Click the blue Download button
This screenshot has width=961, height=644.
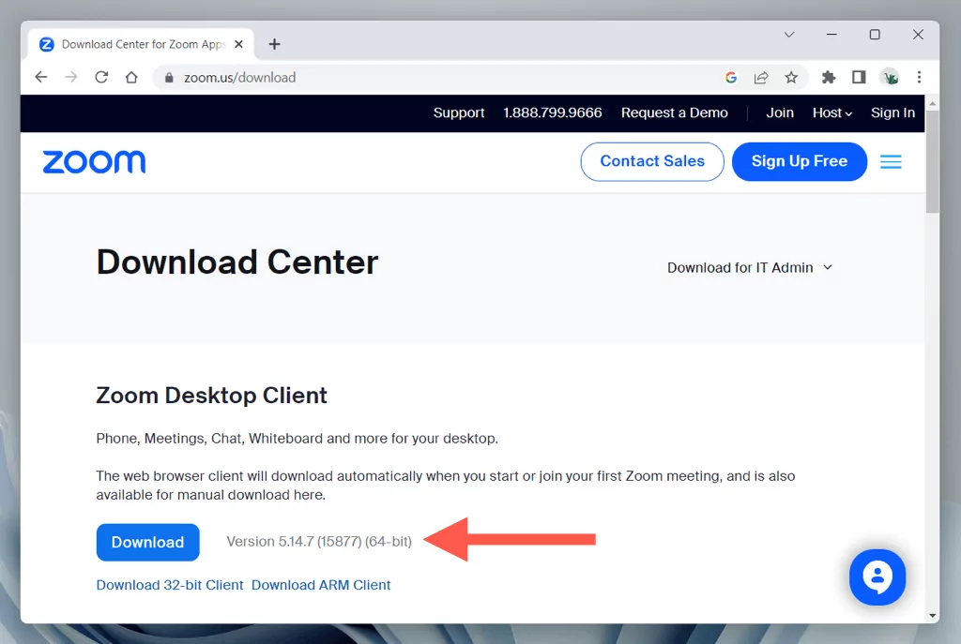147,542
